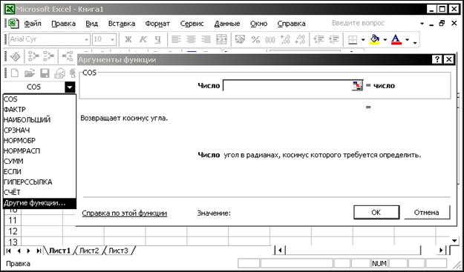Open the font size 10 dropdown

pyautogui.click(x=112, y=39)
